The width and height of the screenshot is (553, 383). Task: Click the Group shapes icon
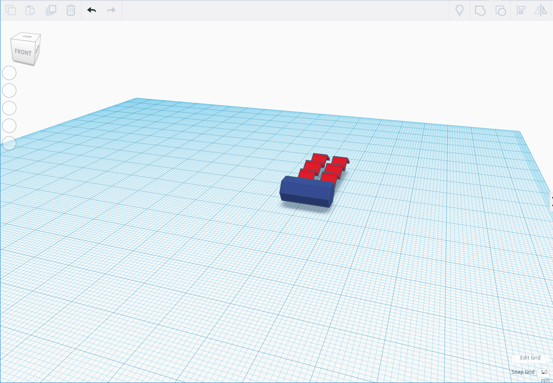pos(480,10)
